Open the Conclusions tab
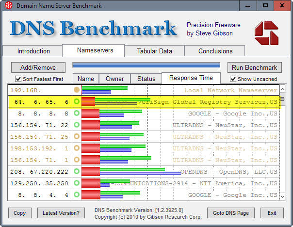Screen dimensions: 293x227 click(x=214, y=51)
